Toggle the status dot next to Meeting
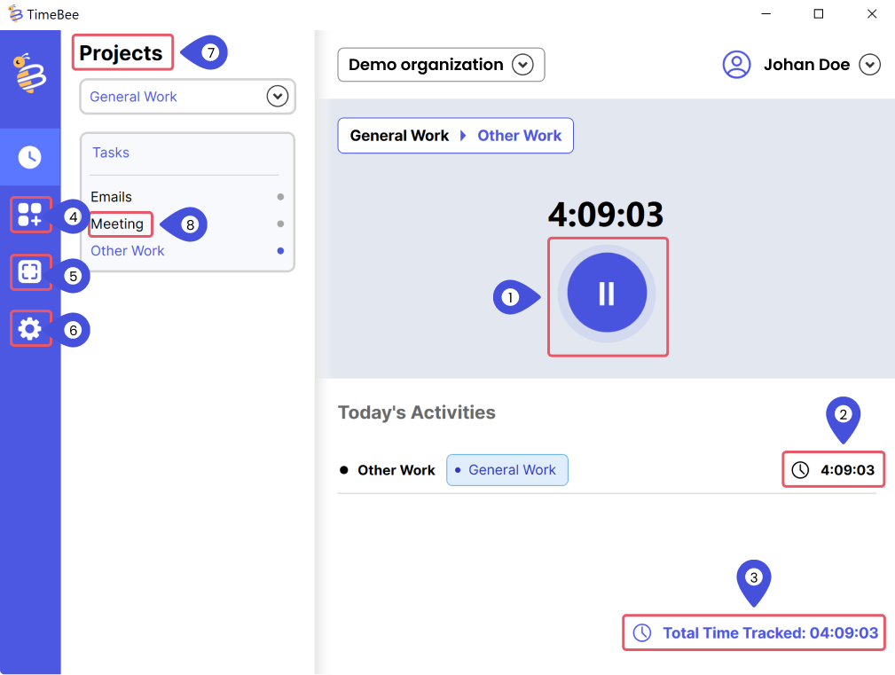 tap(281, 224)
